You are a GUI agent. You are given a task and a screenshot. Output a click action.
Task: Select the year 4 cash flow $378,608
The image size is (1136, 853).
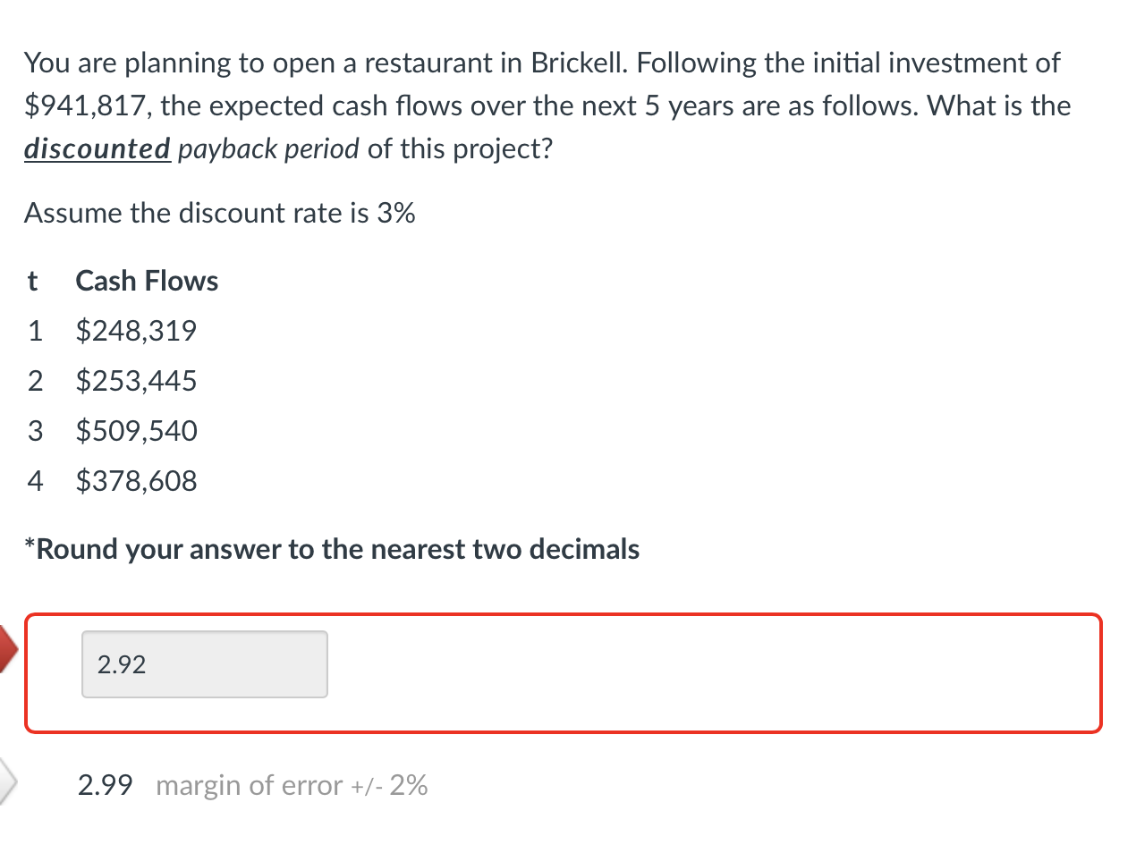coord(136,481)
